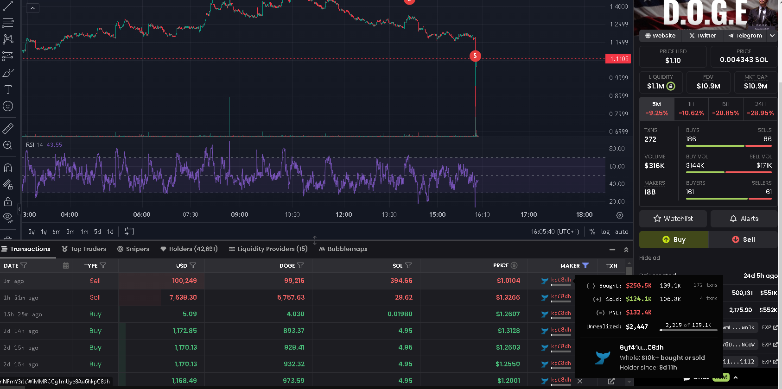
Task: Select the 24H stats timeframe
Action: tap(760, 109)
